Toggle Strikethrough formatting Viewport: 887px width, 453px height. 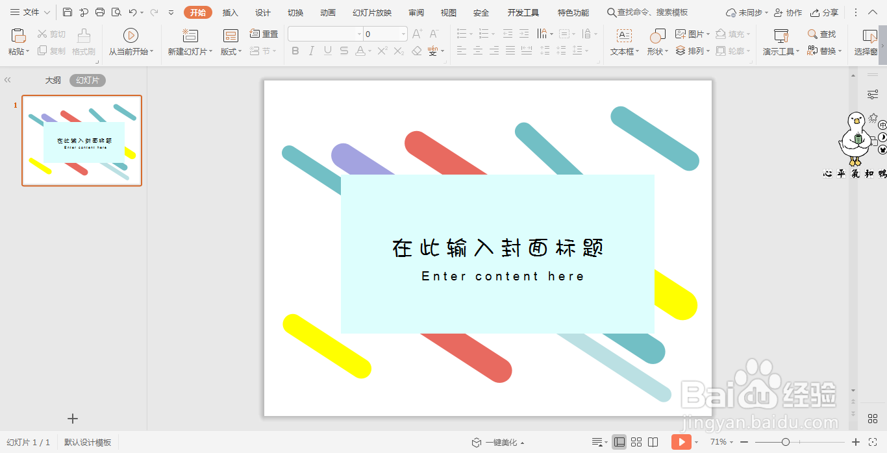click(344, 51)
